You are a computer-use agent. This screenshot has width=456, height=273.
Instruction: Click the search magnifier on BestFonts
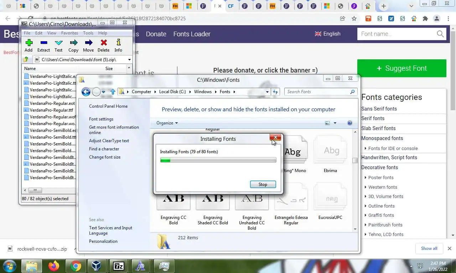440,34
